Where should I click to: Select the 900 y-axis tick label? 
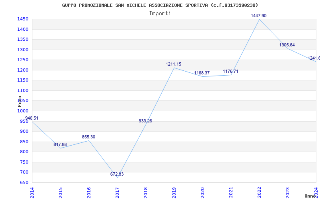(24, 131)
